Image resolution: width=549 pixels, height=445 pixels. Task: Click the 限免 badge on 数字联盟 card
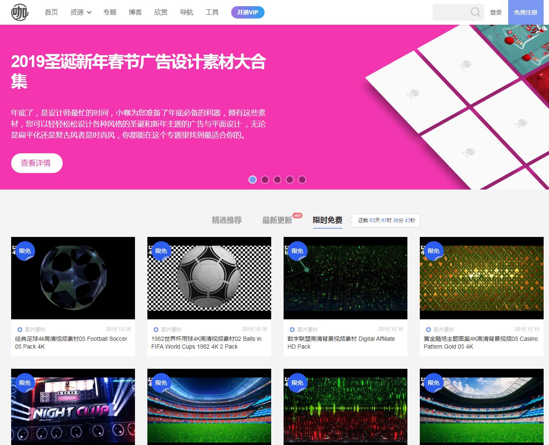pyautogui.click(x=297, y=251)
